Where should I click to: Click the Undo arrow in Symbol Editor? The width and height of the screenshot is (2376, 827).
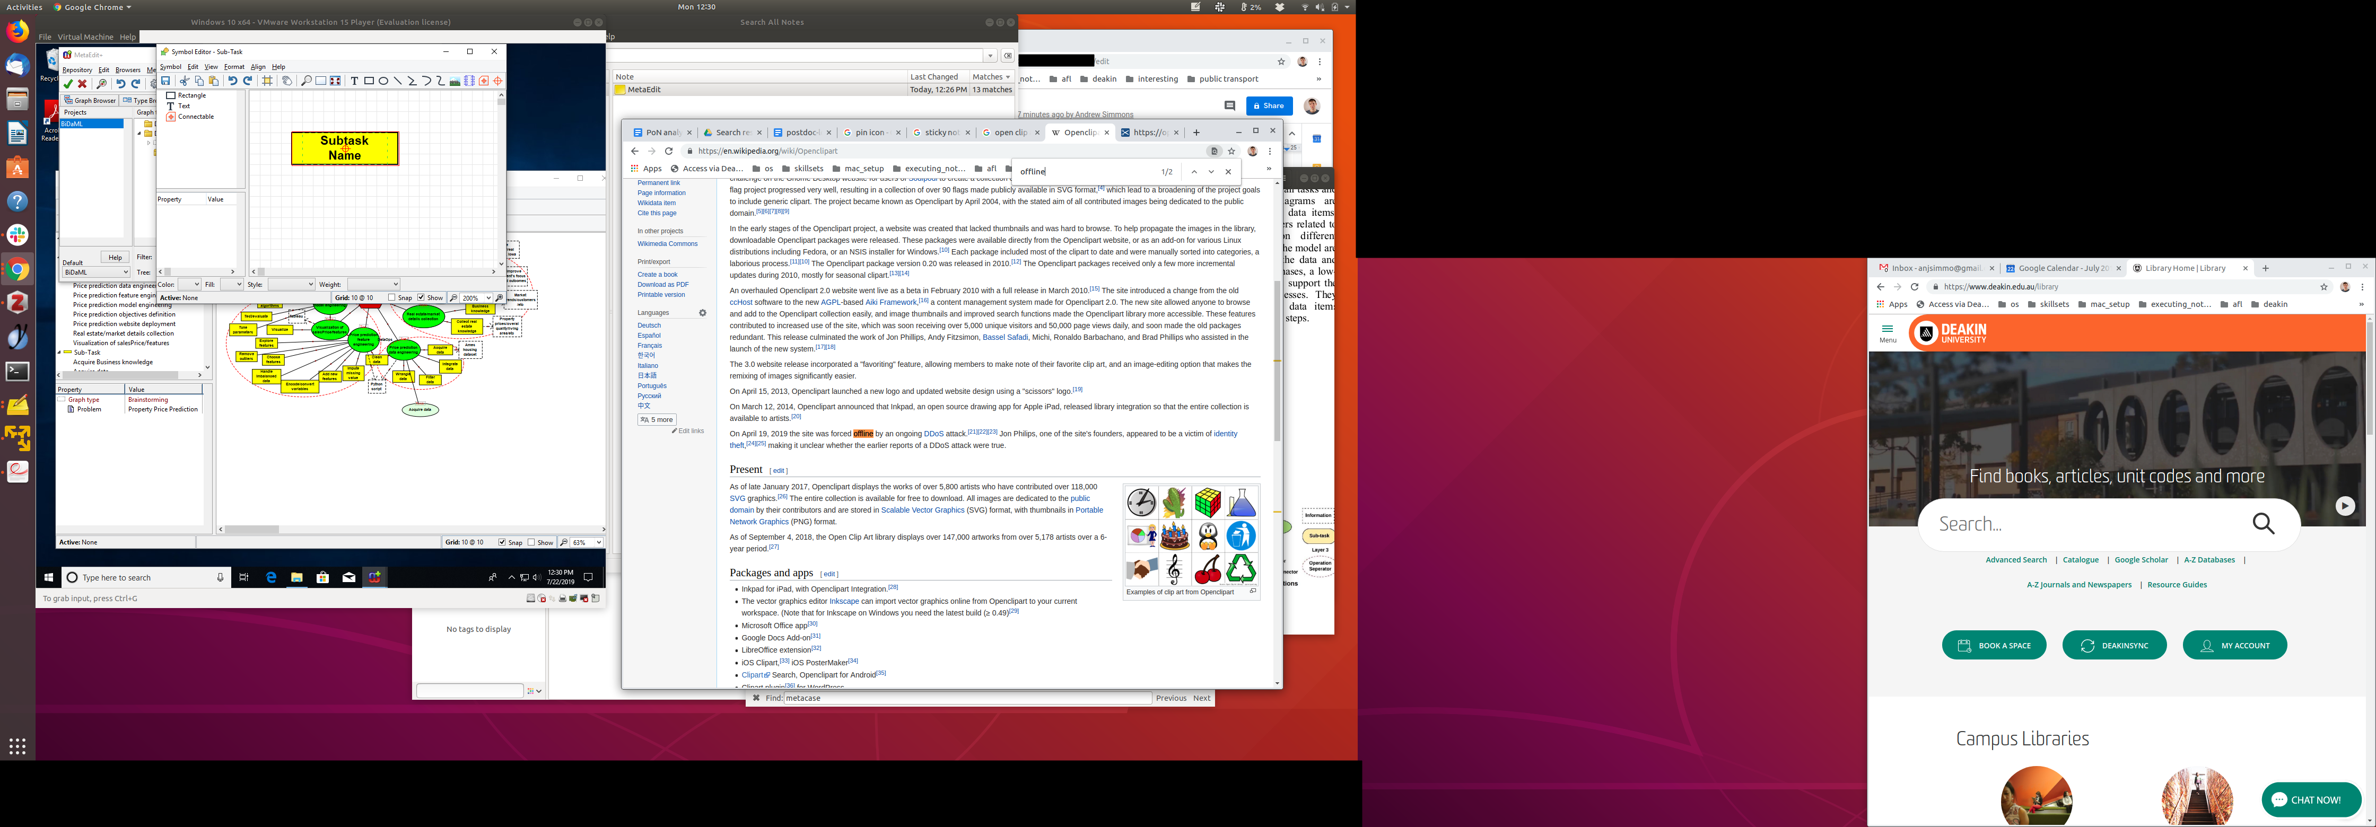(x=232, y=81)
